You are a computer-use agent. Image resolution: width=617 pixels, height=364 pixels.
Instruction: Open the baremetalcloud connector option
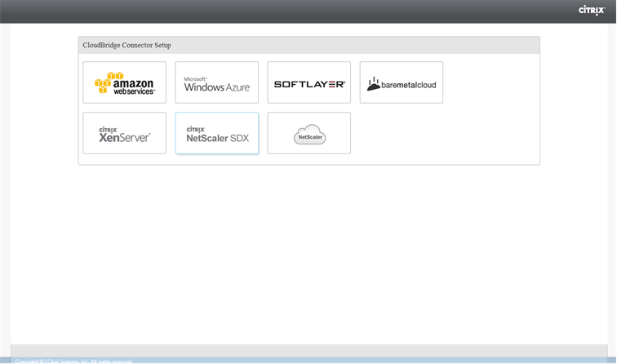[402, 82]
